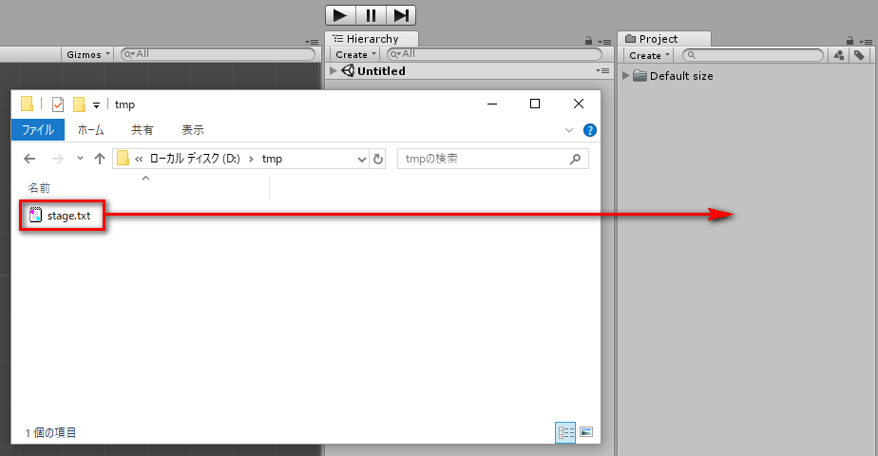This screenshot has width=878, height=456.
Task: Click the Explorer folder icon in title bar
Action: [27, 104]
